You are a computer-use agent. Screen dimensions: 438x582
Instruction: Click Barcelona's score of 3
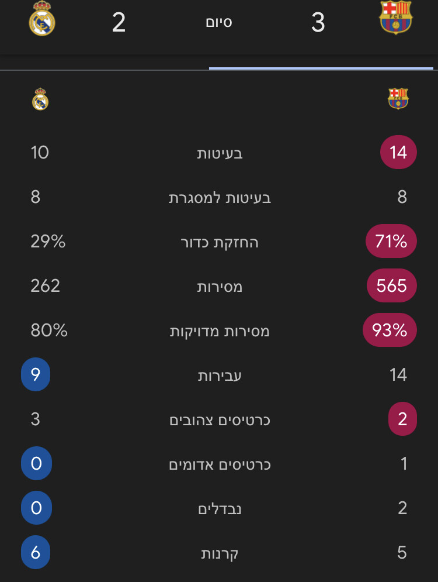point(318,23)
